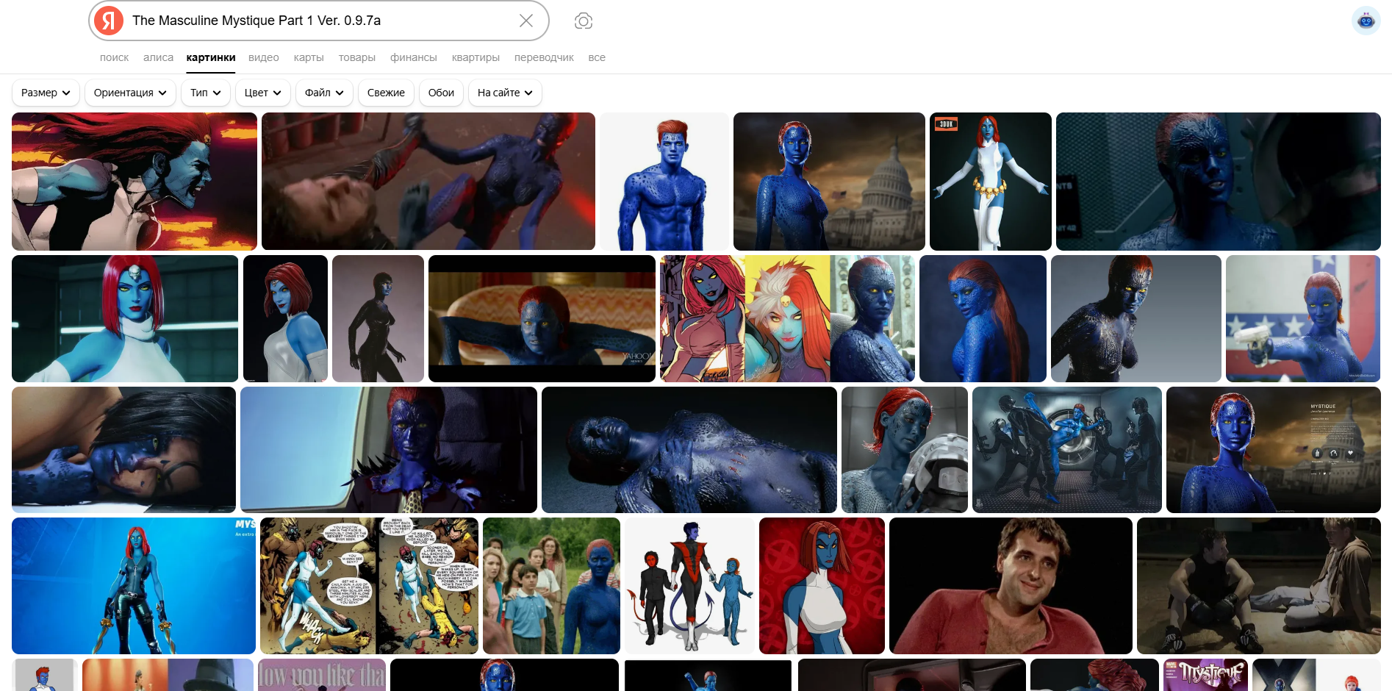Open Mystique holding a white helmet
The height and width of the screenshot is (691, 1392).
coord(905,450)
